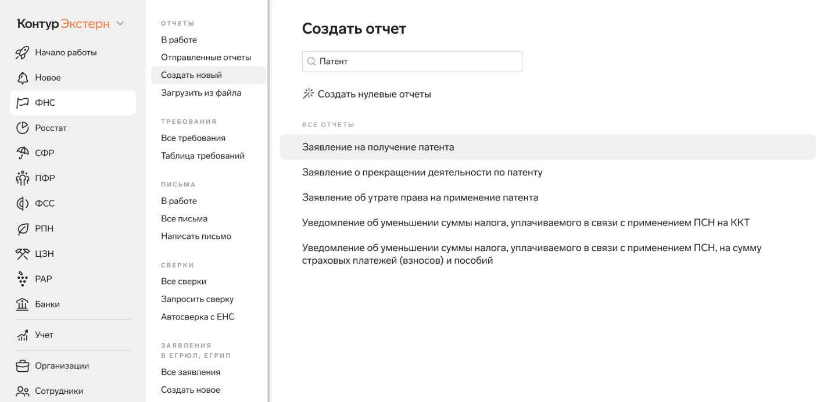Click Создать новое under Заявления
This screenshot has width=824, height=402.
(x=191, y=390)
